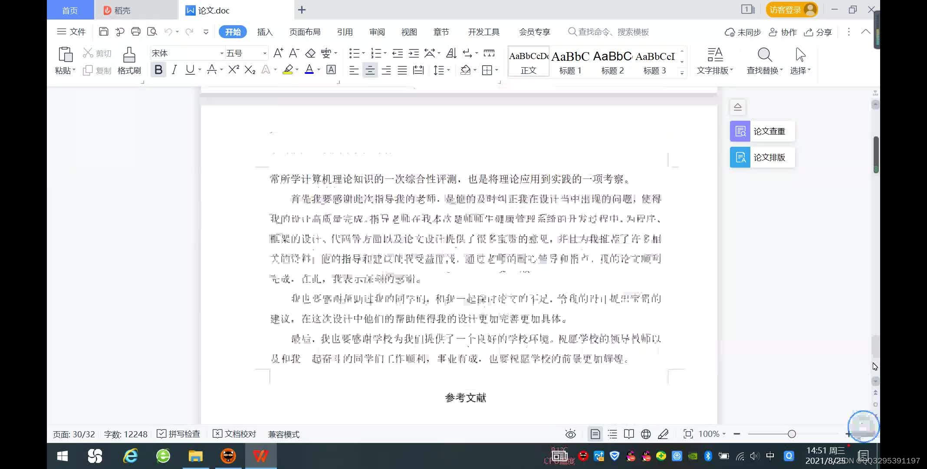Click the Redo arrow
Image resolution: width=927 pixels, height=469 pixels.
pyautogui.click(x=189, y=32)
